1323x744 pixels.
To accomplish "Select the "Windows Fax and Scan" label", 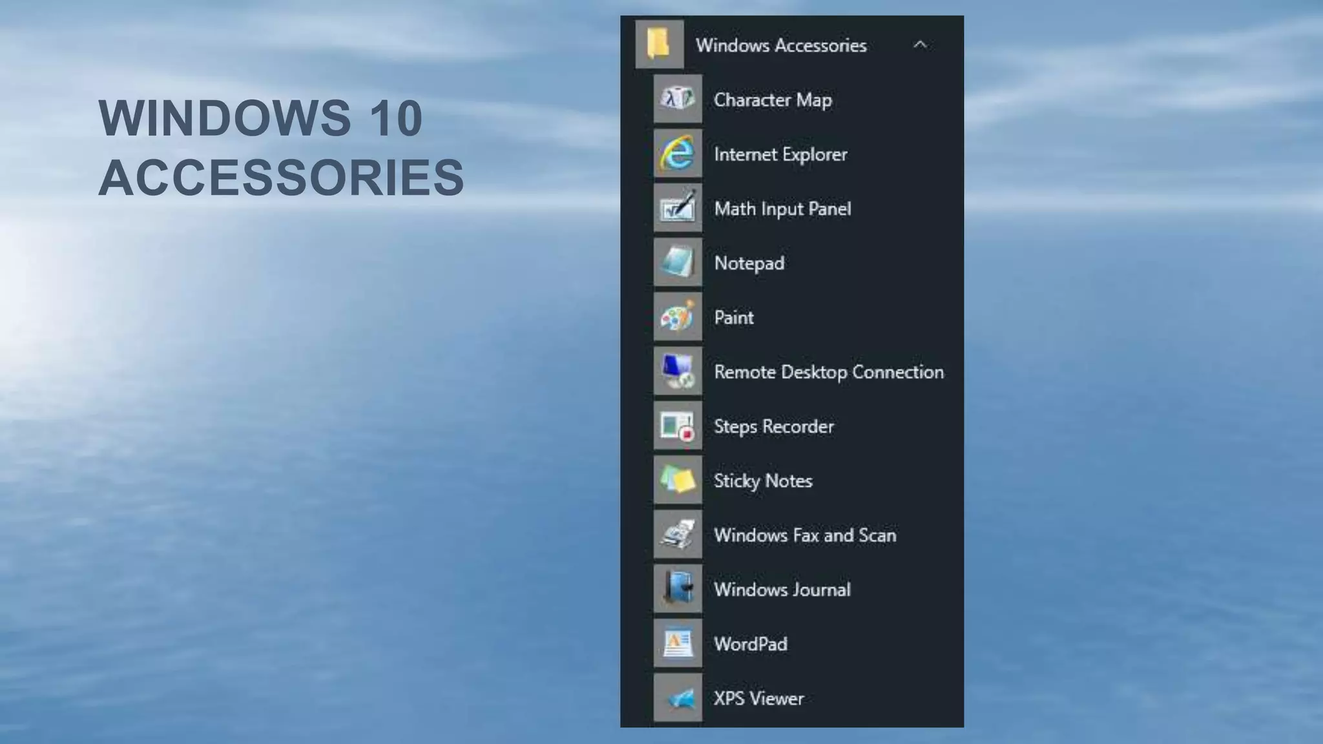I will pyautogui.click(x=805, y=535).
